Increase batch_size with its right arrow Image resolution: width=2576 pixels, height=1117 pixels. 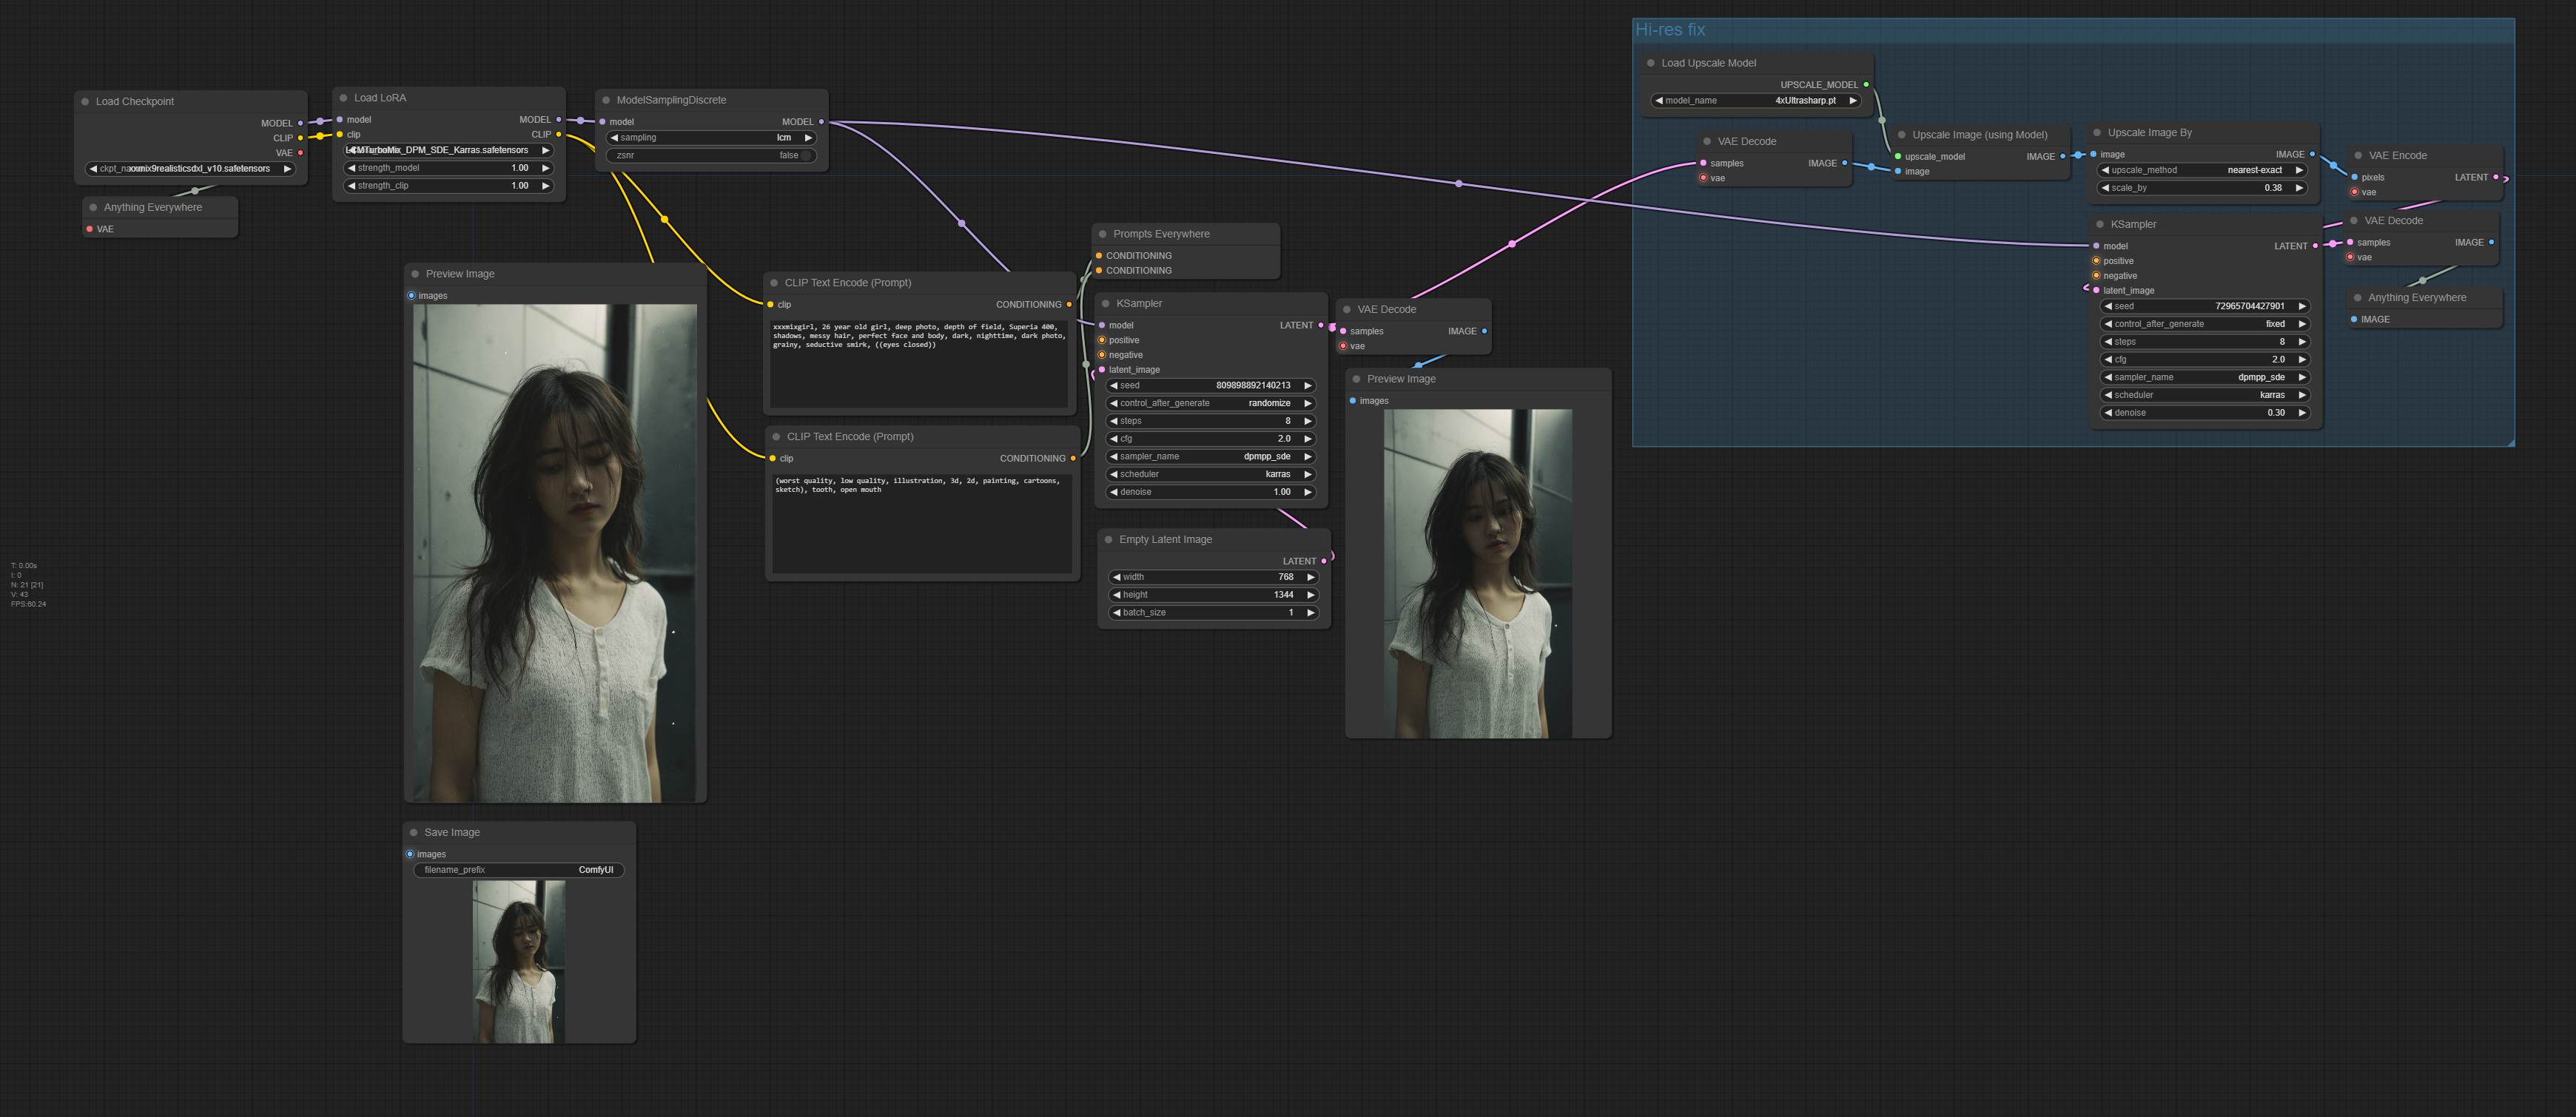[x=1310, y=613]
